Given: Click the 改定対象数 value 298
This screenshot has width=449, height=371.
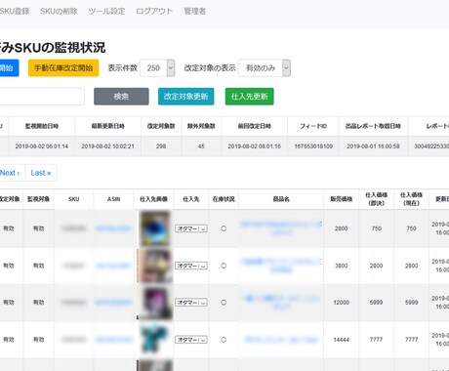Looking at the screenshot, I should click(161, 146).
